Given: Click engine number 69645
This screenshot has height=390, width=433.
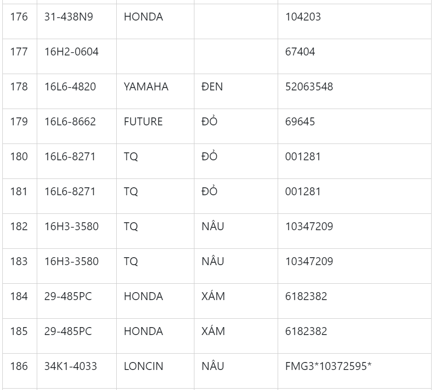Looking at the screenshot, I should pos(300,122).
